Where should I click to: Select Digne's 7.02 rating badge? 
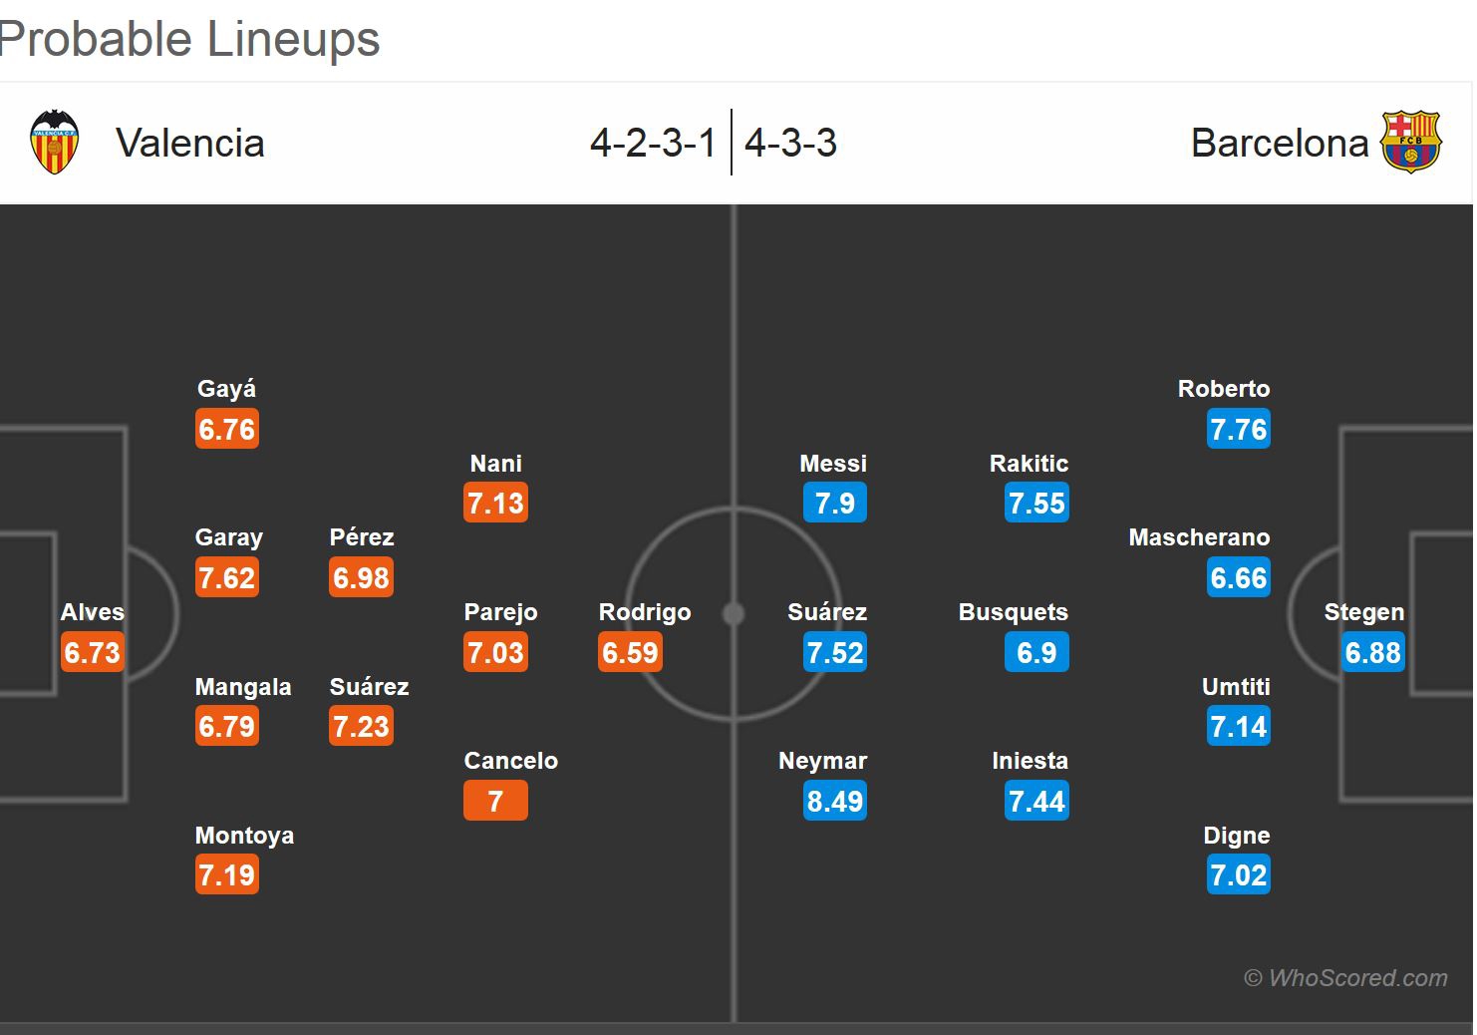[x=1238, y=875]
